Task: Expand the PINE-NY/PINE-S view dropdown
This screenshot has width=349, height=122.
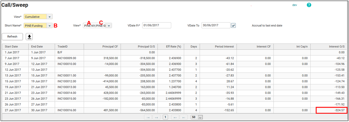Action: 109,26
